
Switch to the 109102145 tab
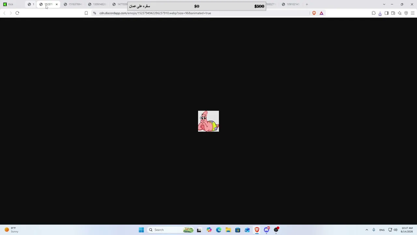pos(291,4)
